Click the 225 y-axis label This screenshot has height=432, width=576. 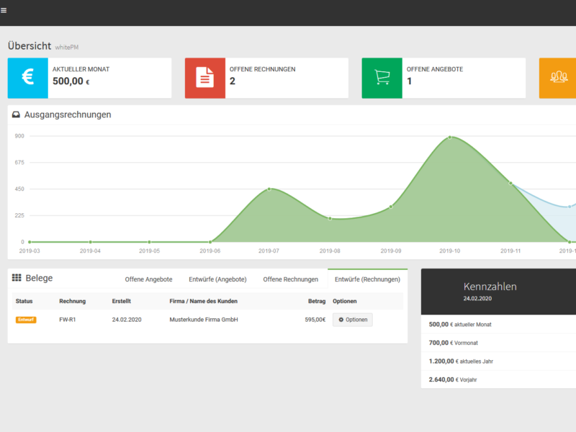[x=19, y=215]
